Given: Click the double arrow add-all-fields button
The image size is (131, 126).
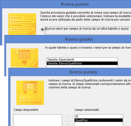Looking at the screenshot, I should point(68,124).
